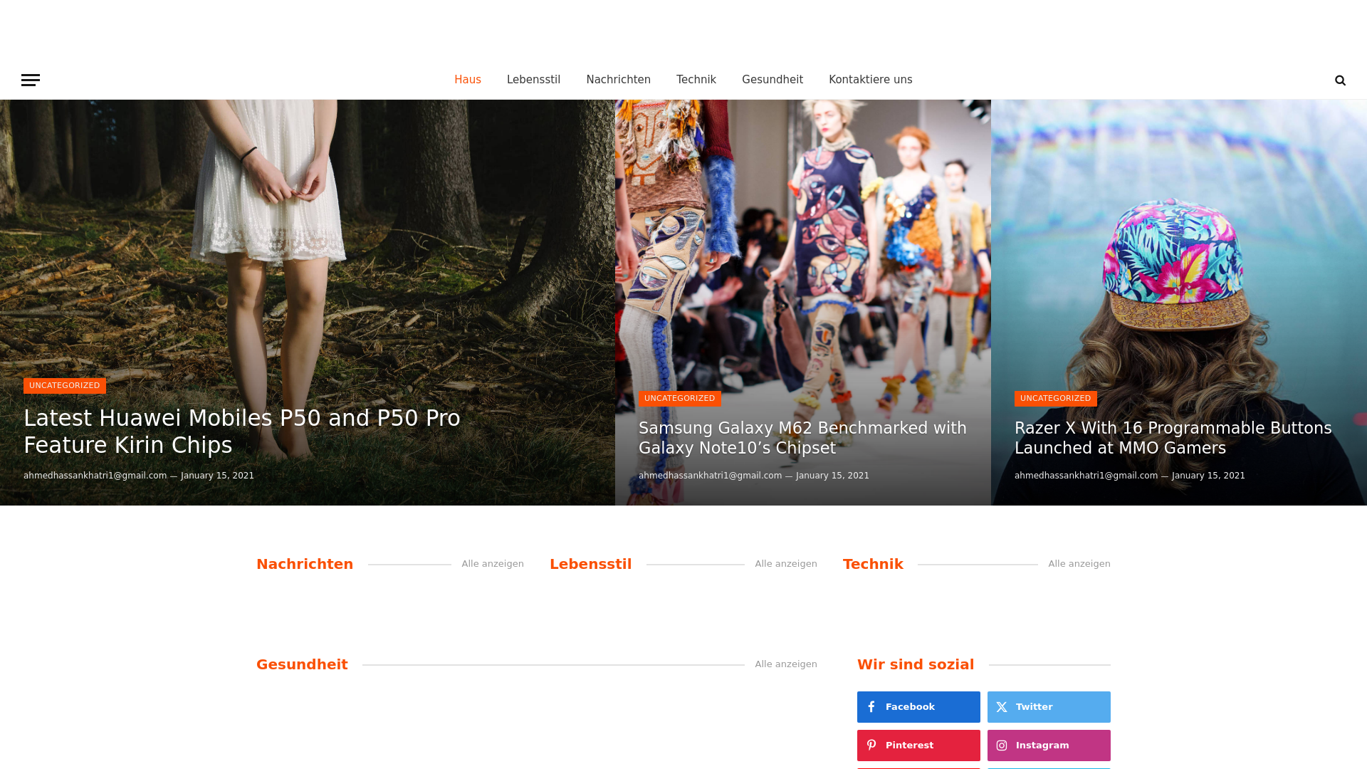The width and height of the screenshot is (1367, 769).
Task: Click the Lebensstil section heading
Action: coord(591,564)
